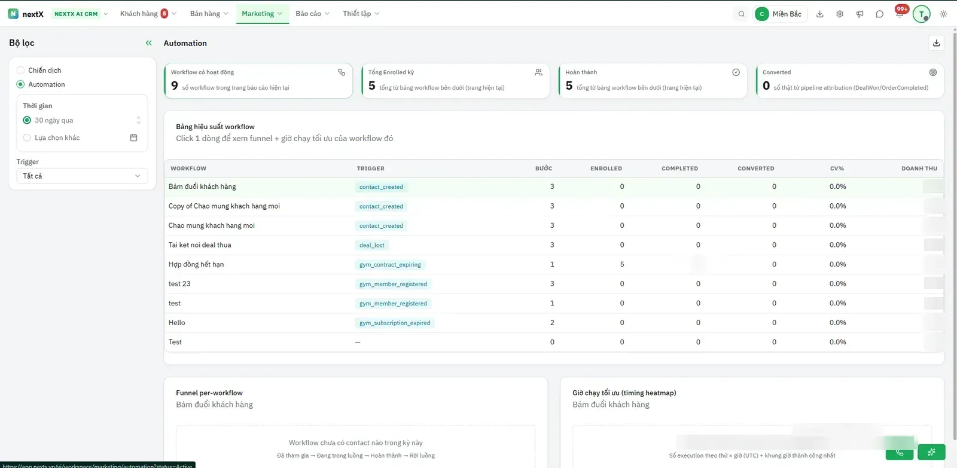Adjust the 30 ngày qua stepper arrows
This screenshot has height=468, width=957.
point(138,120)
